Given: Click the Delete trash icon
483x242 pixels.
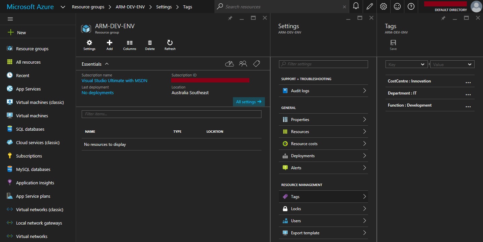Looking at the screenshot, I should pos(150,45).
